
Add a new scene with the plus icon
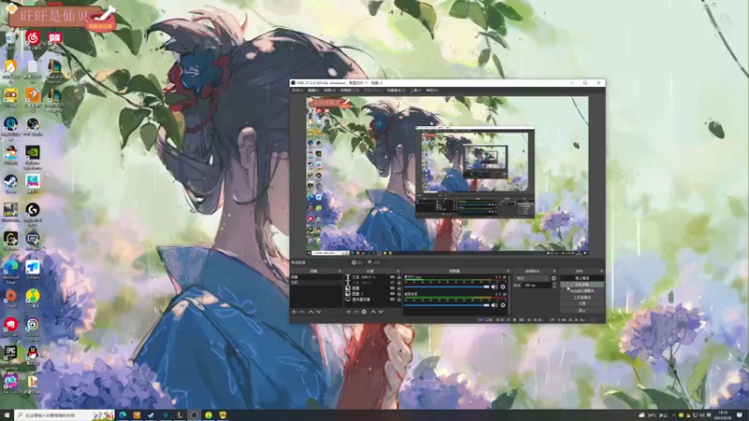tap(294, 312)
